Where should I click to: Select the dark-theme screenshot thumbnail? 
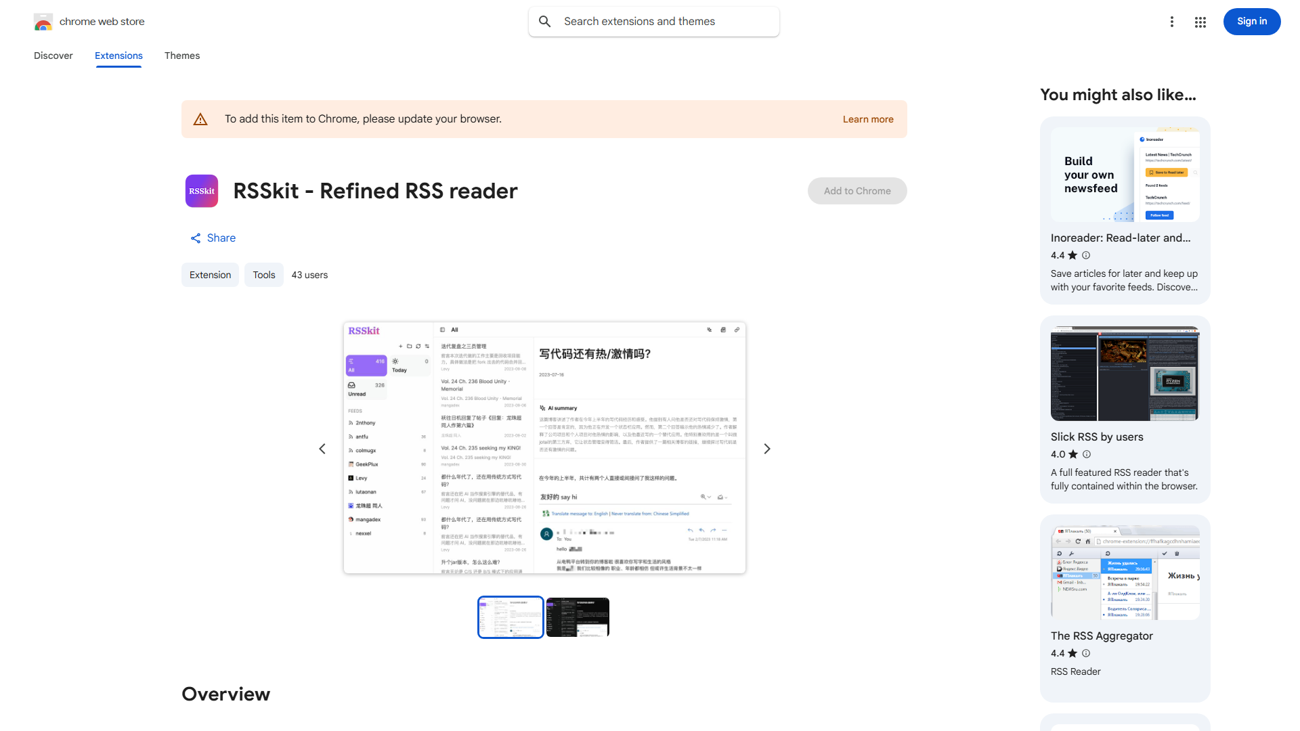tap(578, 617)
